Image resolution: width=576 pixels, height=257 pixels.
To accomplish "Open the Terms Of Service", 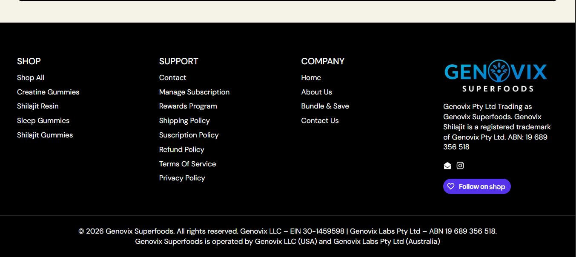I will click(x=187, y=164).
